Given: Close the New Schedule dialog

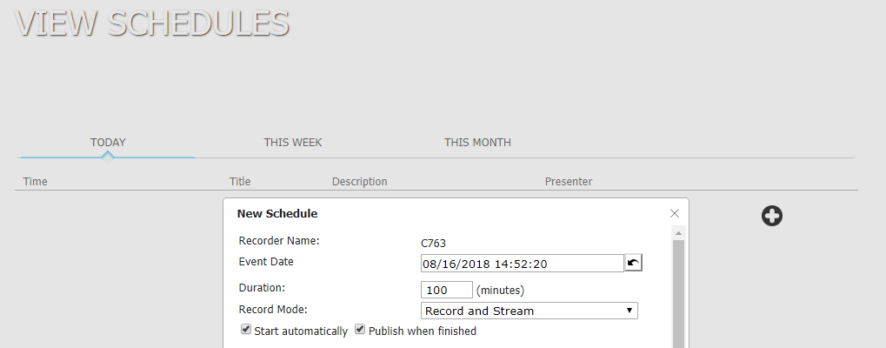Looking at the screenshot, I should point(674,213).
